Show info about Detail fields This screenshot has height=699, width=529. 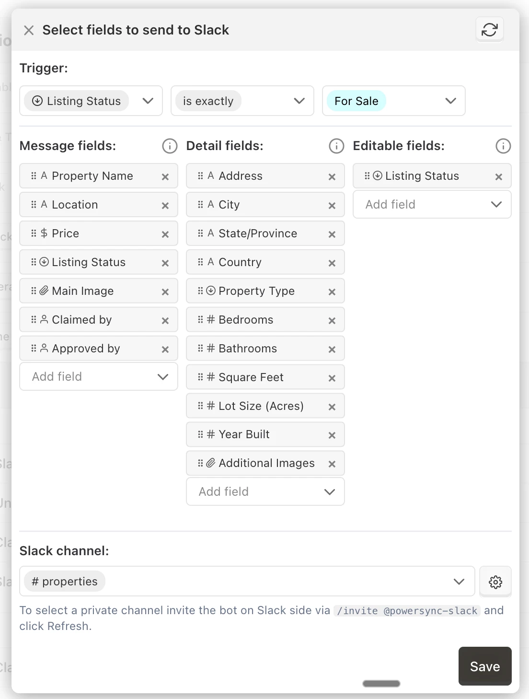pyautogui.click(x=336, y=146)
